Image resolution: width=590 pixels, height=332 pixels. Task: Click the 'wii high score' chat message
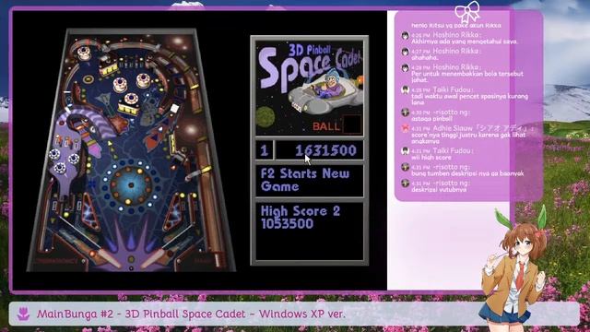pyautogui.click(x=431, y=158)
